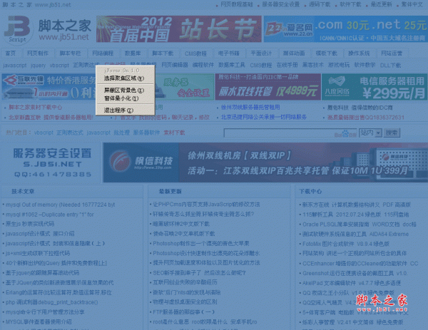This screenshot has height=330, width=428.
Task: Open the 脚本下载 navigation tab
Action: (x=163, y=53)
